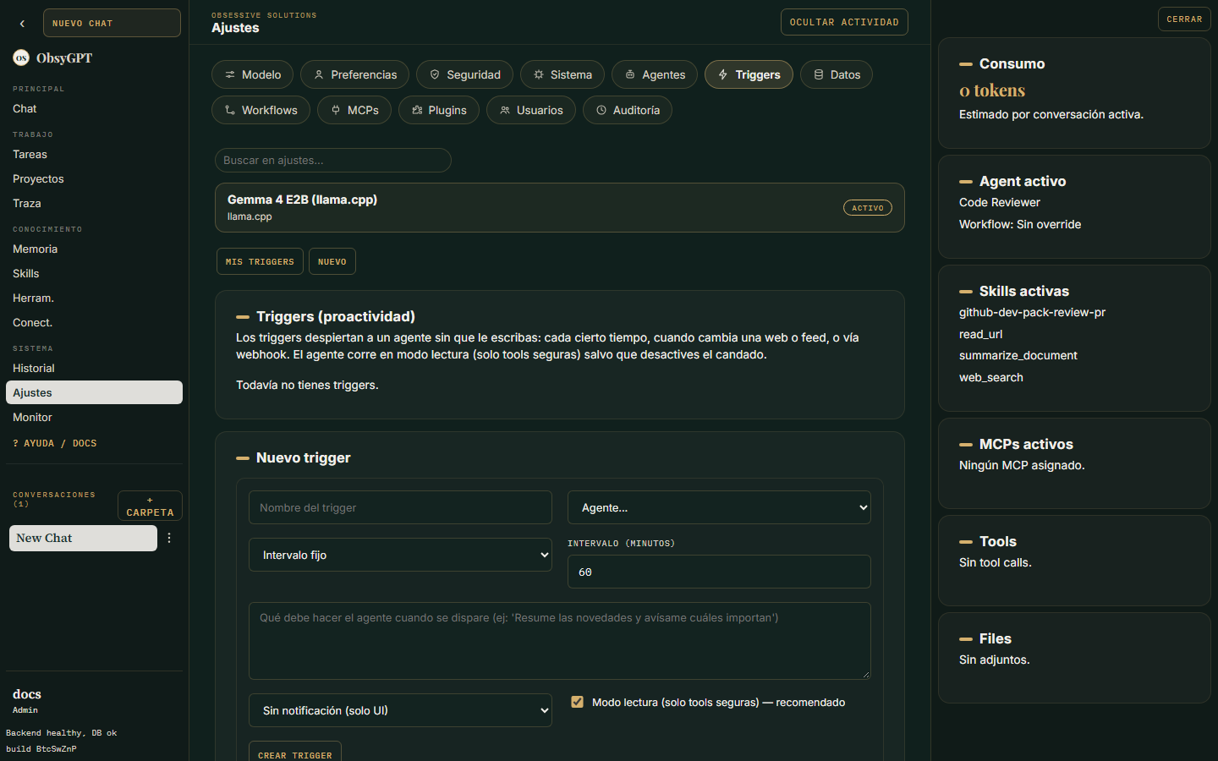Image resolution: width=1218 pixels, height=761 pixels.
Task: Click the person icon on Preferencias tab
Action: point(319,74)
